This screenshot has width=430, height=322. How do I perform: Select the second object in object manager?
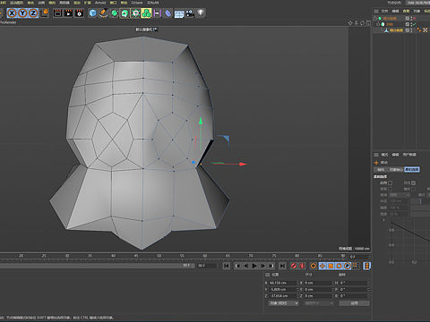[390, 24]
